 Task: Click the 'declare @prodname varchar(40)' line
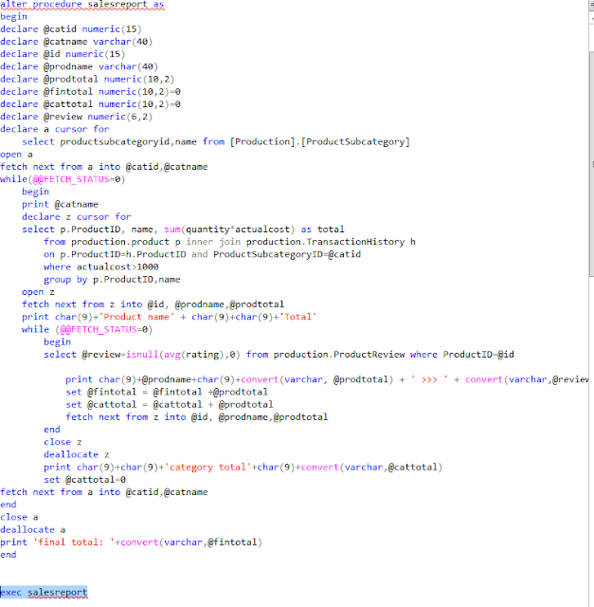click(x=79, y=66)
